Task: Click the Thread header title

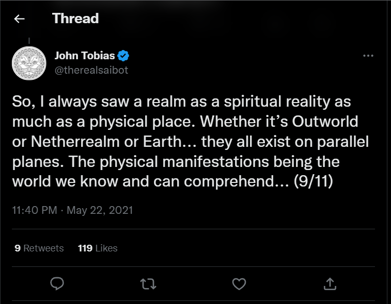Action: coord(75,19)
